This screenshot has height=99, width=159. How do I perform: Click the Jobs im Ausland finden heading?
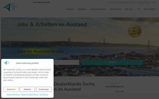click(x=41, y=51)
